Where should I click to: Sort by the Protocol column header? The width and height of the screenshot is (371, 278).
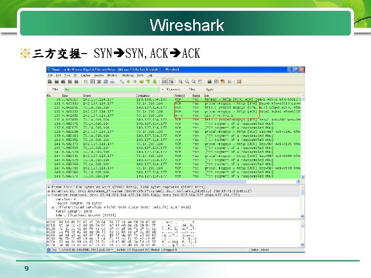(179, 96)
